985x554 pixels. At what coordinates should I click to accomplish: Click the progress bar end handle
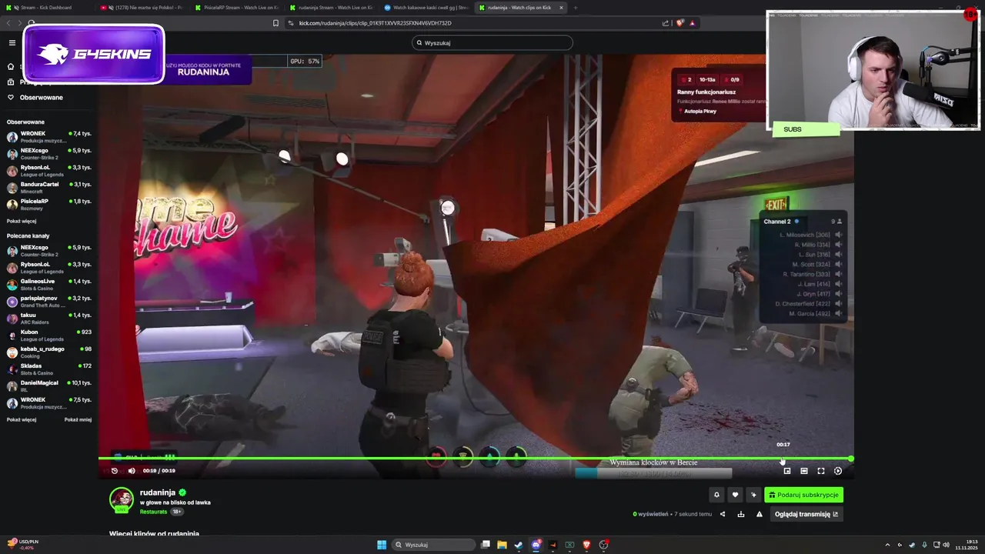(851, 459)
